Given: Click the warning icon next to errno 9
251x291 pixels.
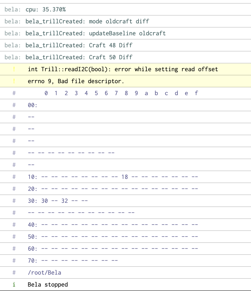Looking at the screenshot, I should coord(14,81).
